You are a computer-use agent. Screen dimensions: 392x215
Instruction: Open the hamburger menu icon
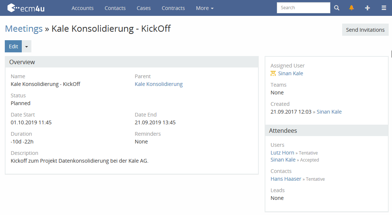coord(383,7)
